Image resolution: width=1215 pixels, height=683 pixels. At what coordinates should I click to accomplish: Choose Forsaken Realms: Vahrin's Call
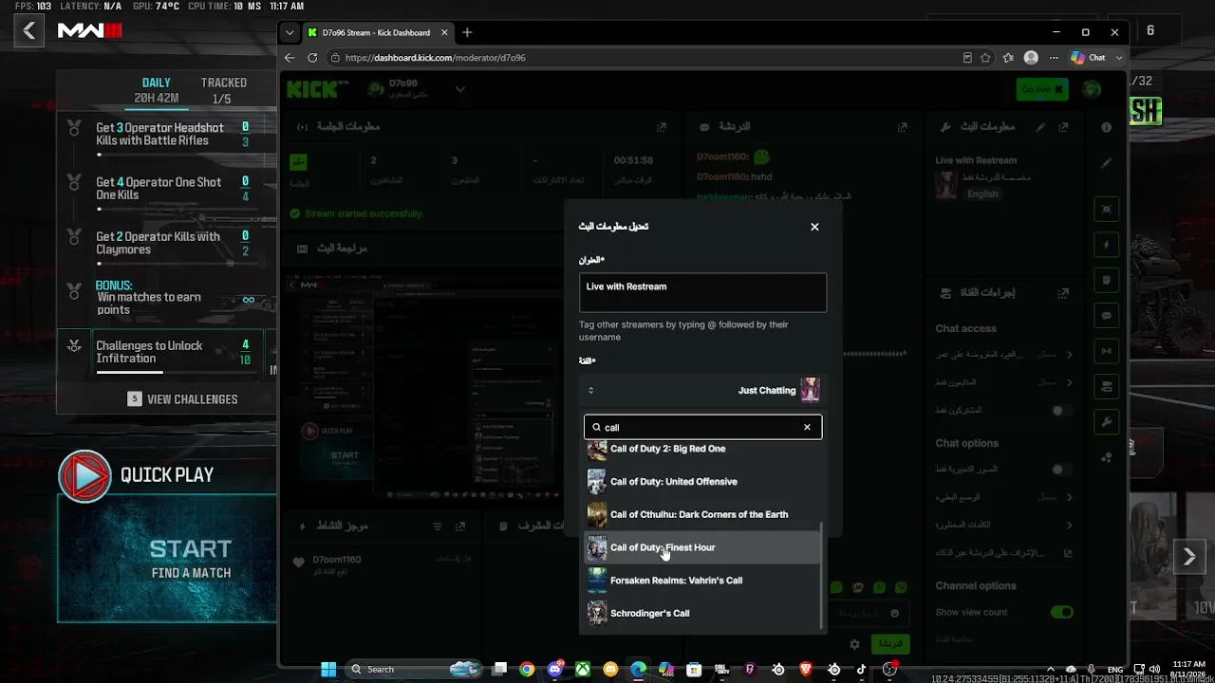pyautogui.click(x=702, y=581)
